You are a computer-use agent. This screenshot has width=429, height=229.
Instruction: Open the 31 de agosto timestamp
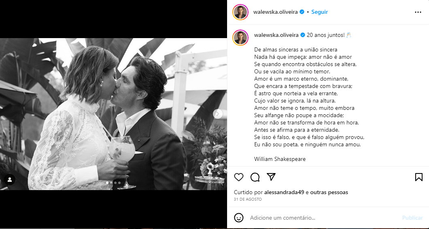(248, 199)
